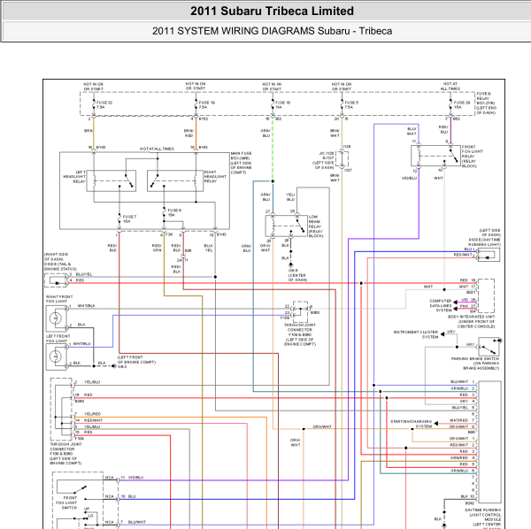Screen dimensions: 531x529
Task: Click the INSTRUMENT CLUSTER SYSTEM label
Action: (x=416, y=334)
